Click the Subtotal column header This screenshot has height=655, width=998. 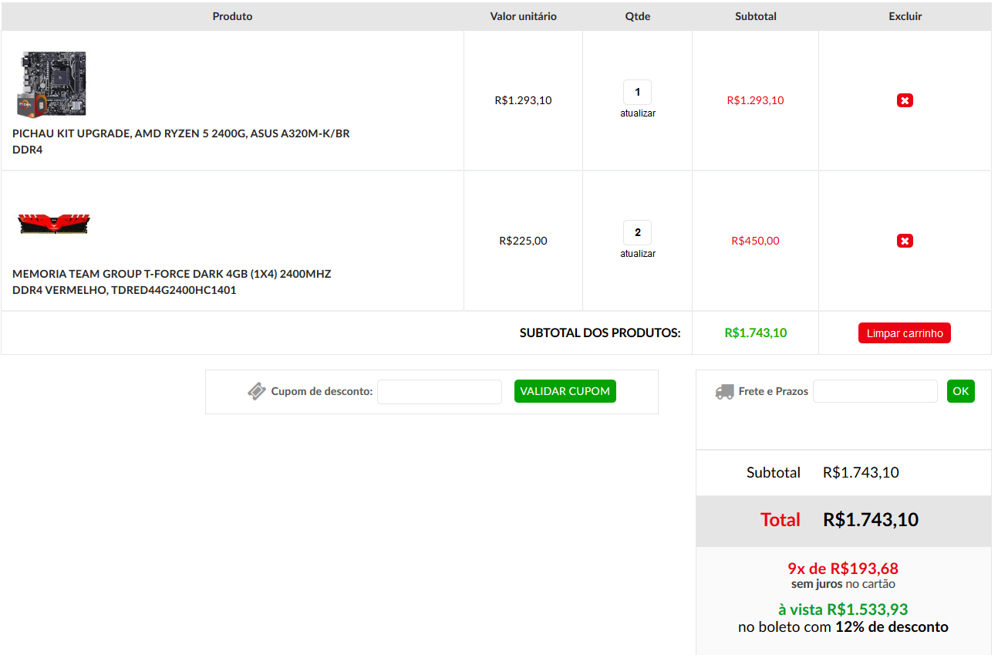pos(756,16)
